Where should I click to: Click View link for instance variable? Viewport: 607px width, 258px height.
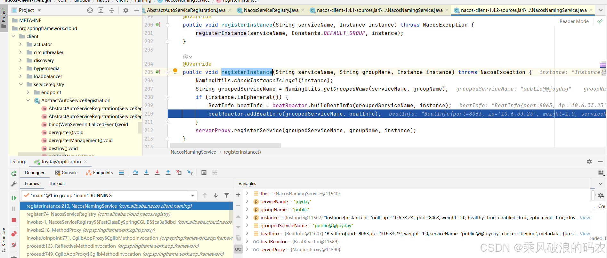coord(585,218)
